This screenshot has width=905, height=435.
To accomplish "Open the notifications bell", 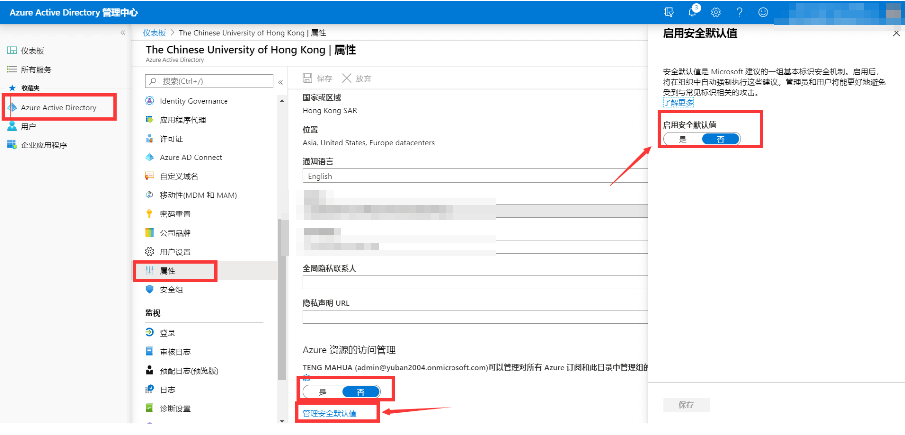I will coord(693,11).
